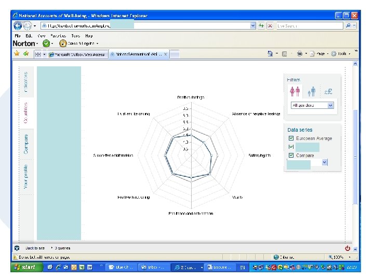The width and height of the screenshot is (374, 280).
Task: Click the Live Search magnifier button
Action: [348, 26]
